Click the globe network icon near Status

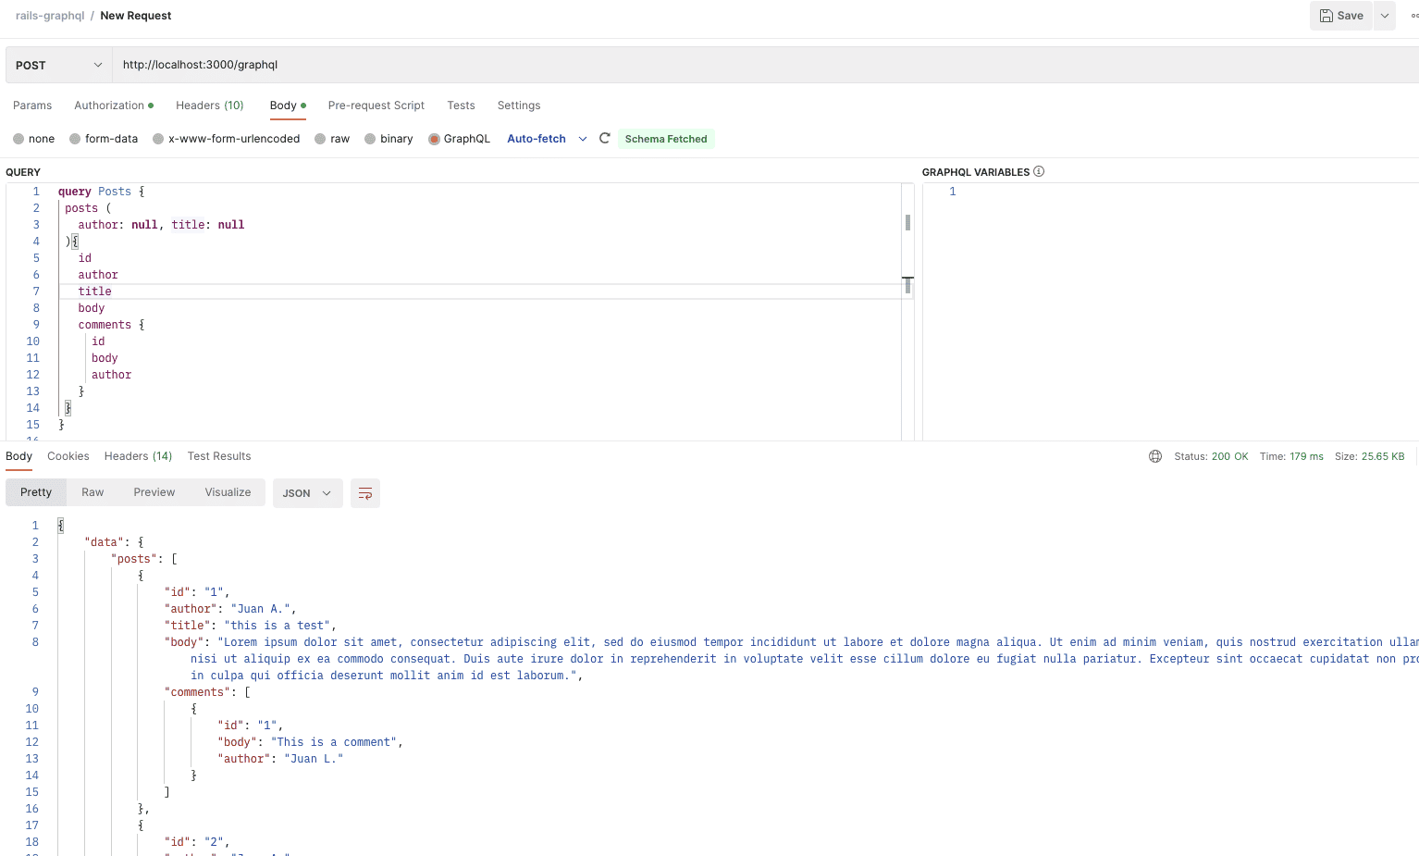1155,456
